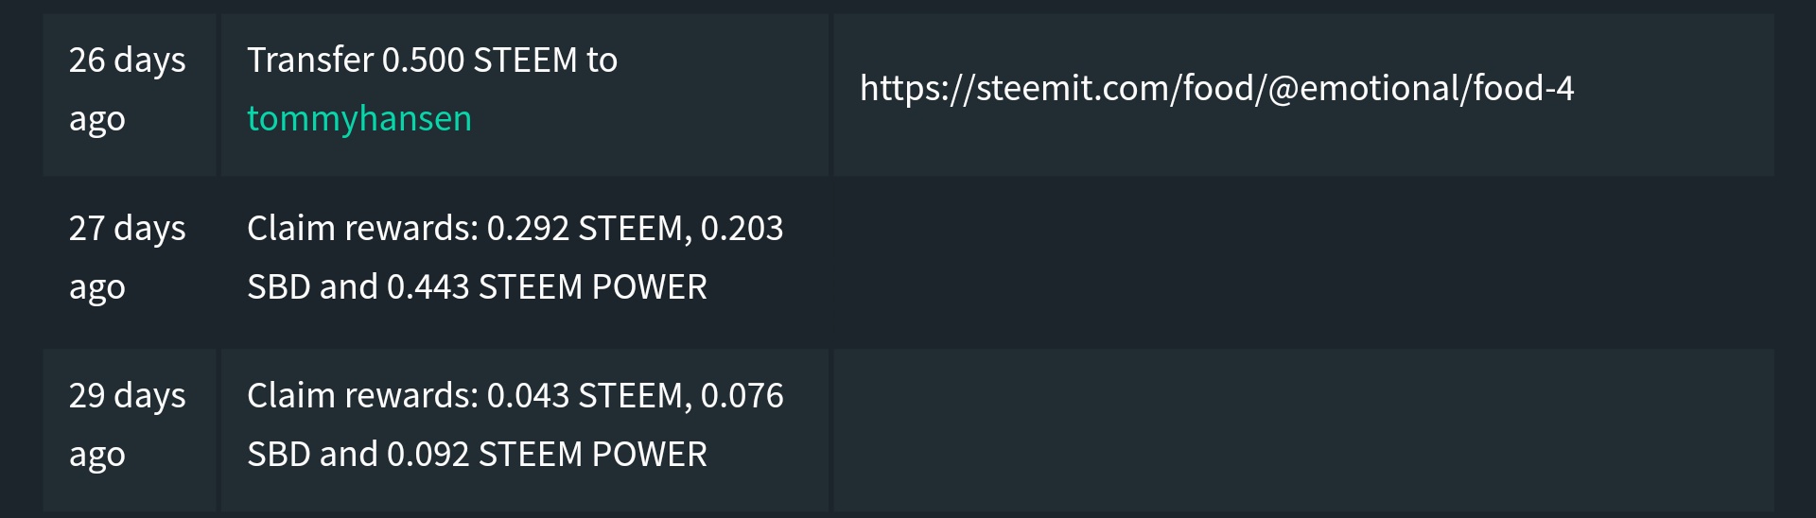The image size is (1816, 518).
Task: Click the "SBD and 0.443 STEEM POWER" line
Action: (477, 287)
